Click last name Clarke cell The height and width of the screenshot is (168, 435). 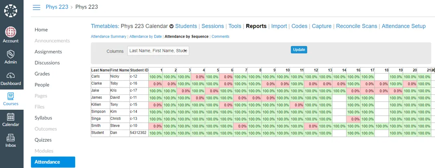tap(100, 84)
